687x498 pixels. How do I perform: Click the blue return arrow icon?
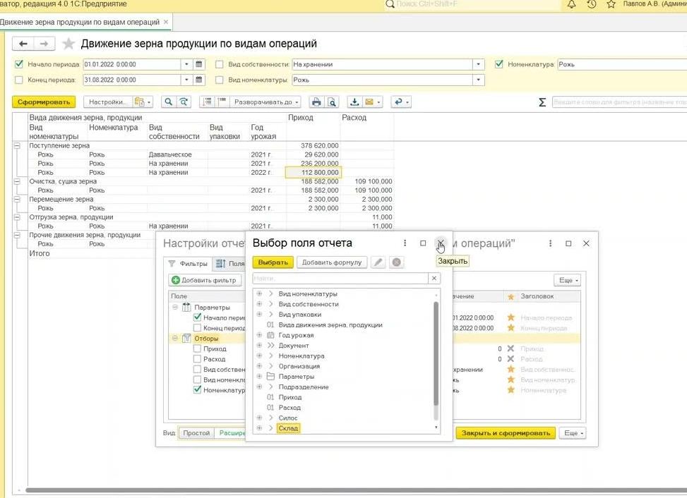point(401,102)
